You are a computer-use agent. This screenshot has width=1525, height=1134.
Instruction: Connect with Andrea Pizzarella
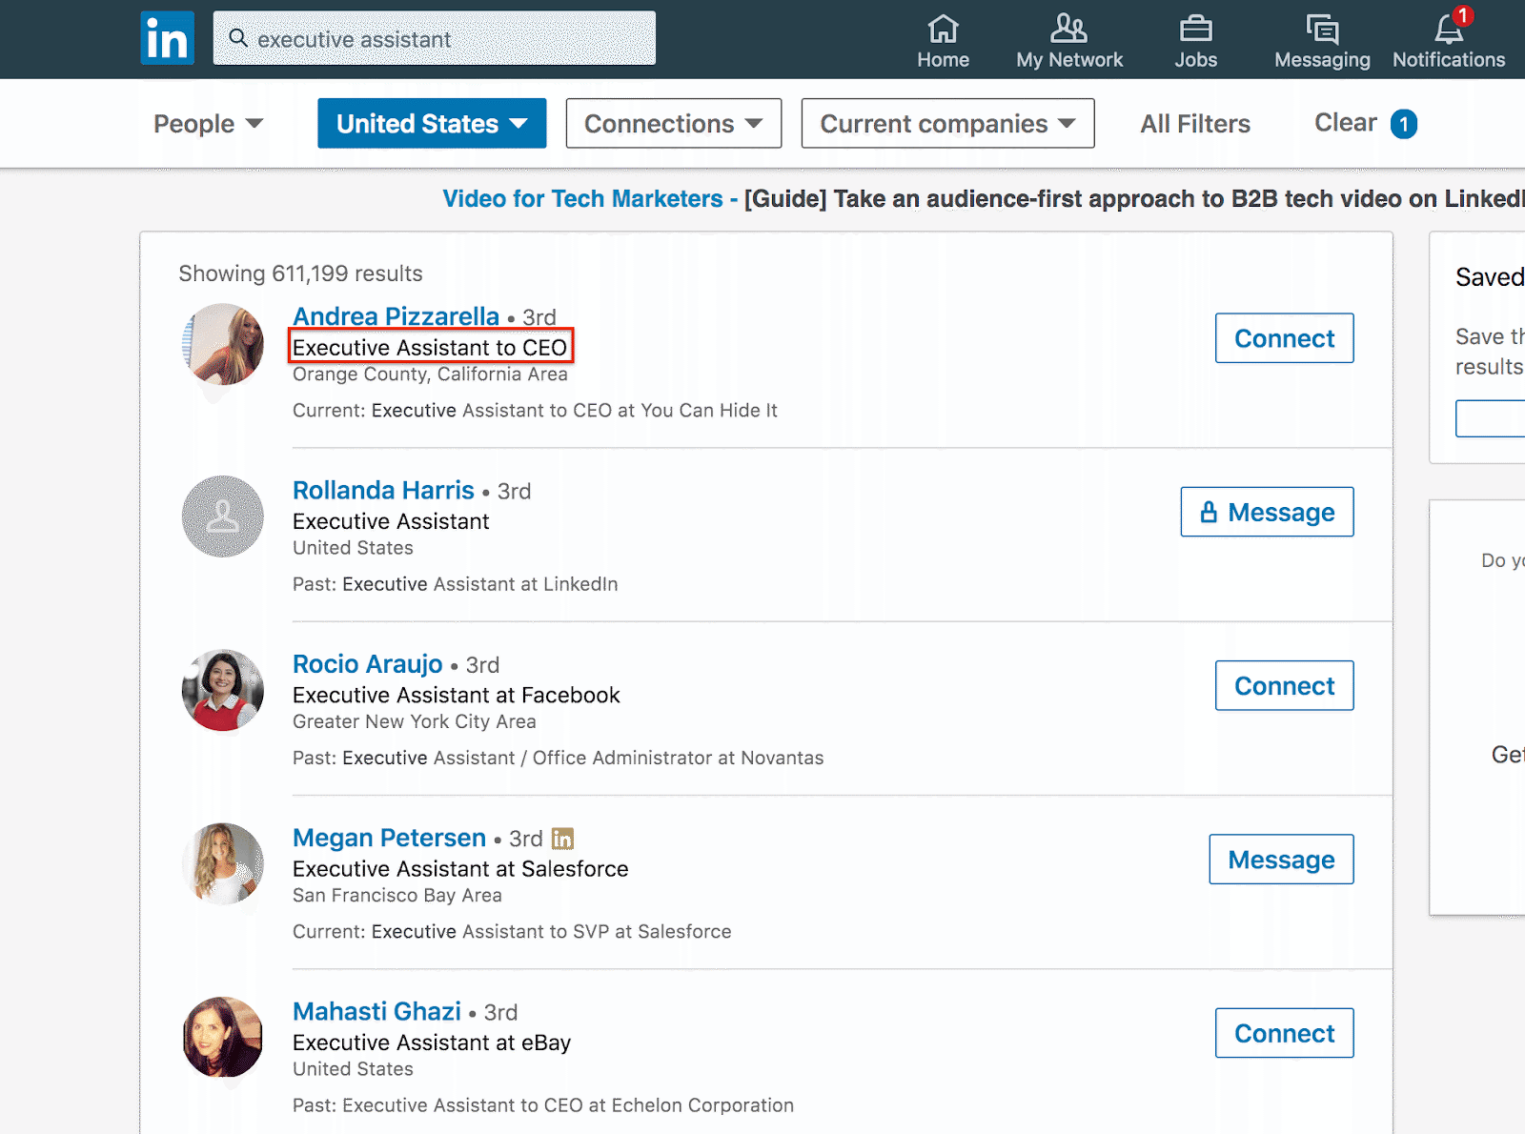(1284, 338)
